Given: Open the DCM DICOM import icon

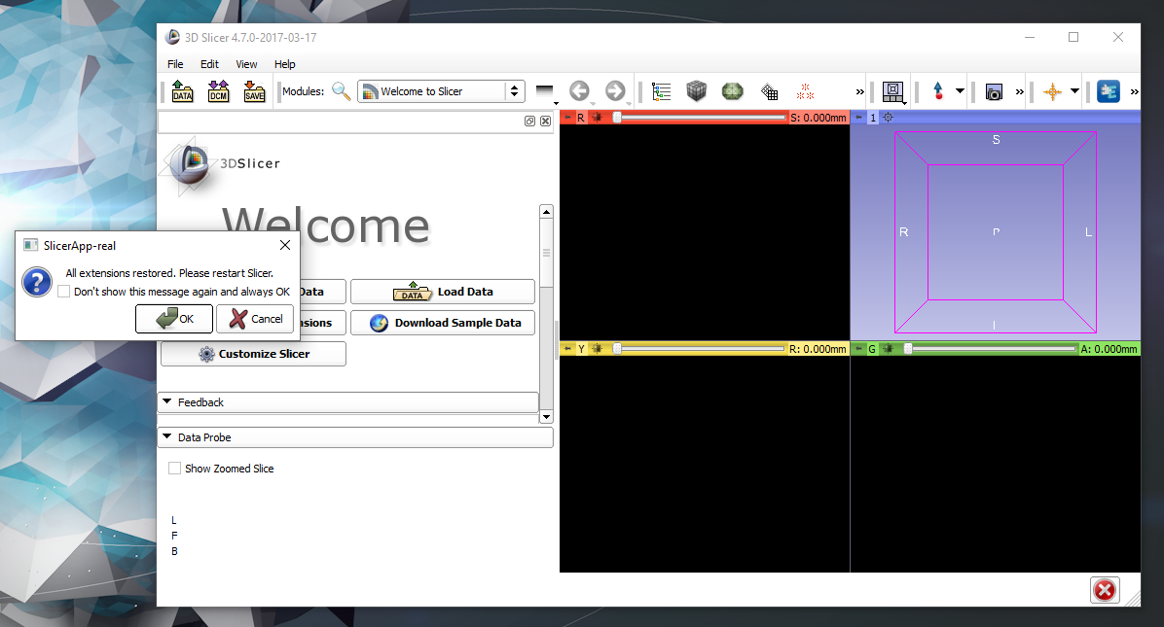Looking at the screenshot, I should click(218, 91).
